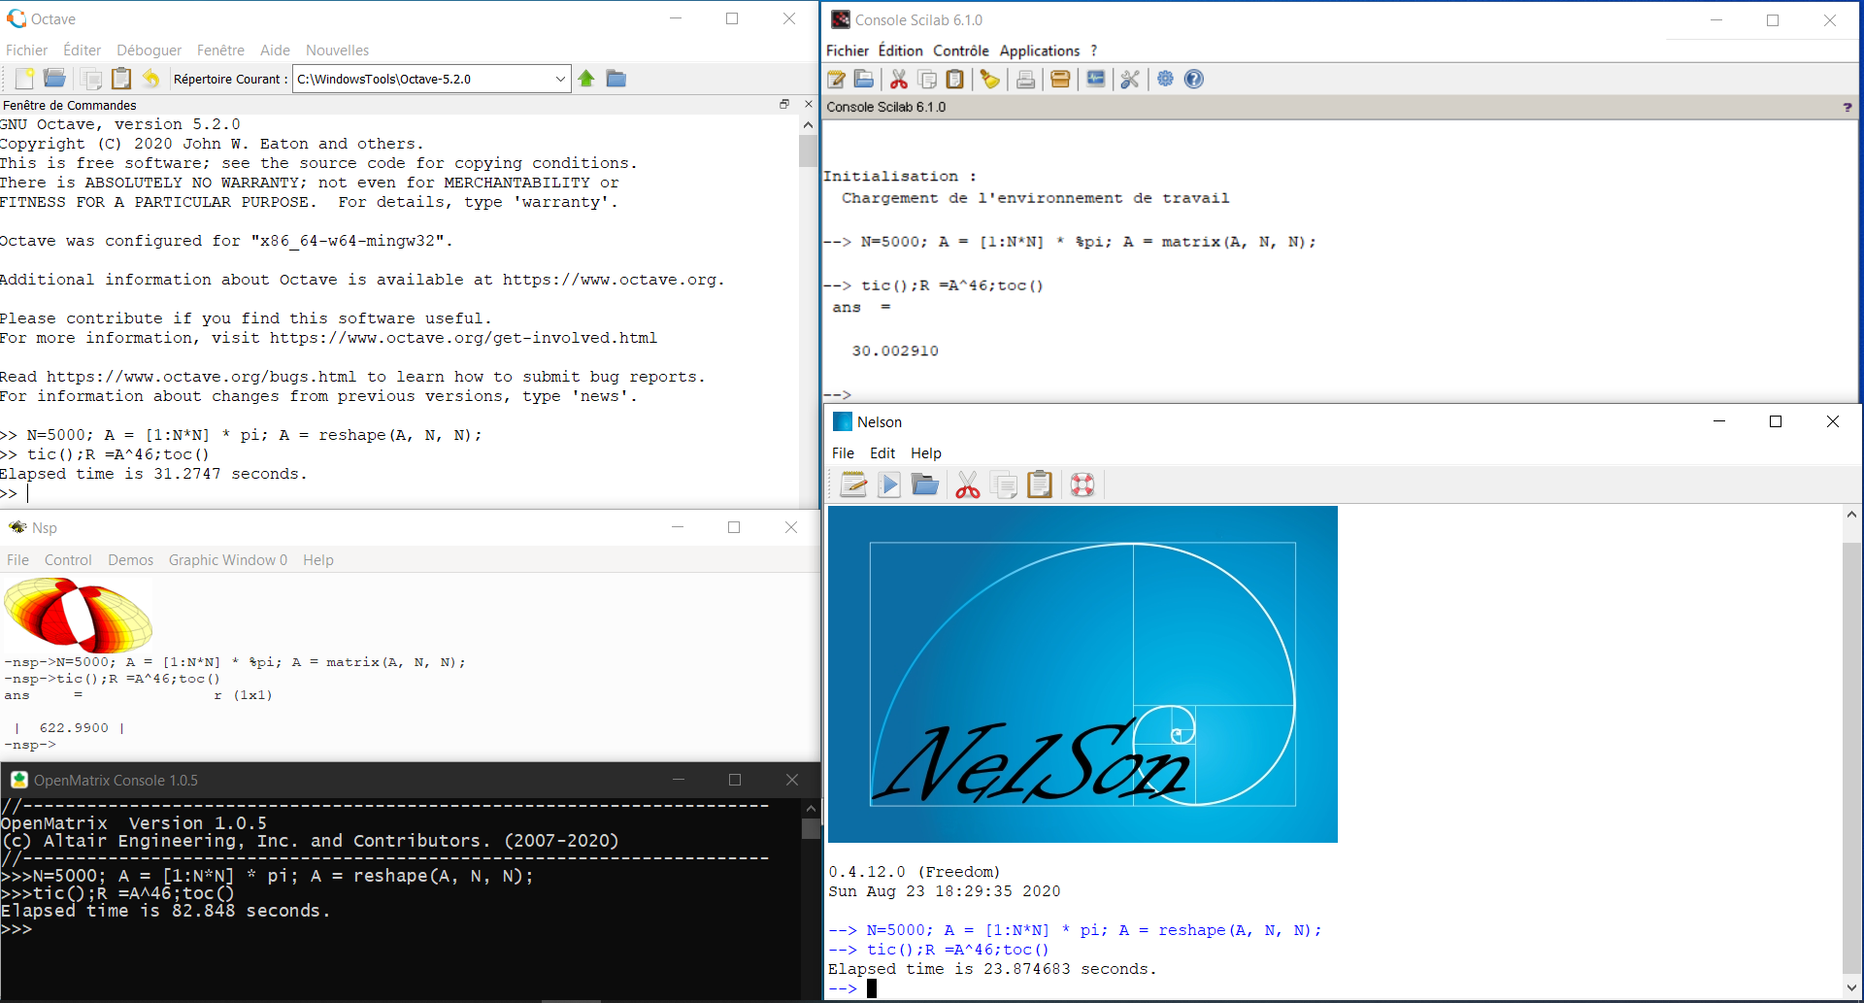The width and height of the screenshot is (1864, 1003).
Task: Open Nsp's Graphic Window 0 menu
Action: (228, 560)
